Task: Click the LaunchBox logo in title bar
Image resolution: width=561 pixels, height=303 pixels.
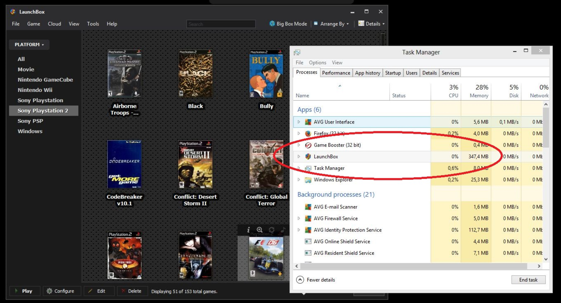Action: [13, 12]
